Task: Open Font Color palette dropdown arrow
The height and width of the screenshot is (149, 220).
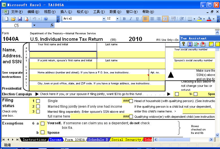Action: pyautogui.click(x=213, y=19)
